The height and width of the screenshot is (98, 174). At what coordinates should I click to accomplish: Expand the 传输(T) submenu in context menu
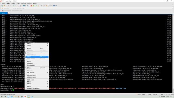tap(36, 44)
